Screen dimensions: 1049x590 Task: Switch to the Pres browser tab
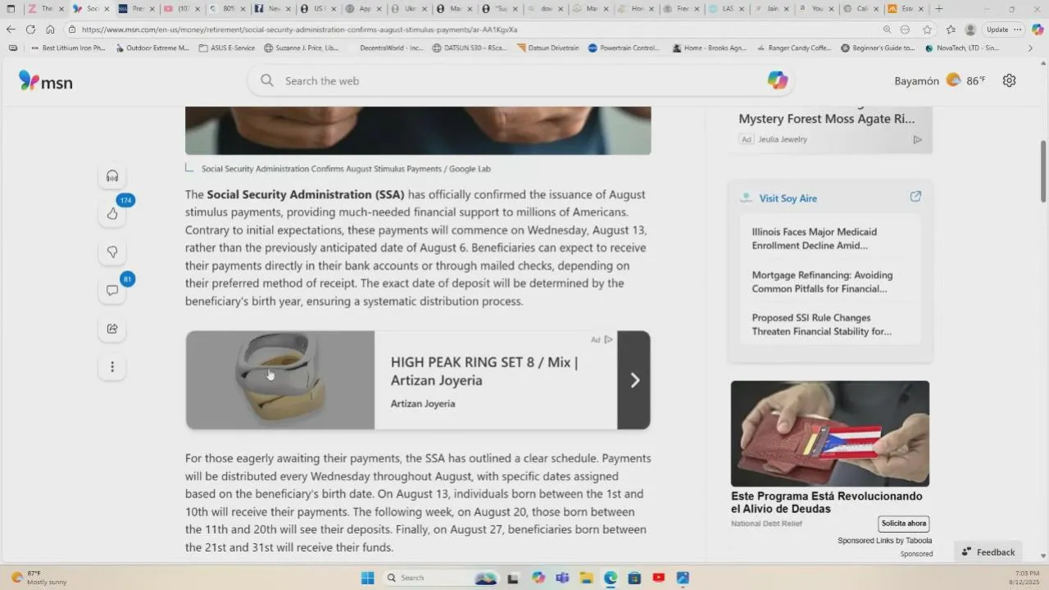(135, 9)
